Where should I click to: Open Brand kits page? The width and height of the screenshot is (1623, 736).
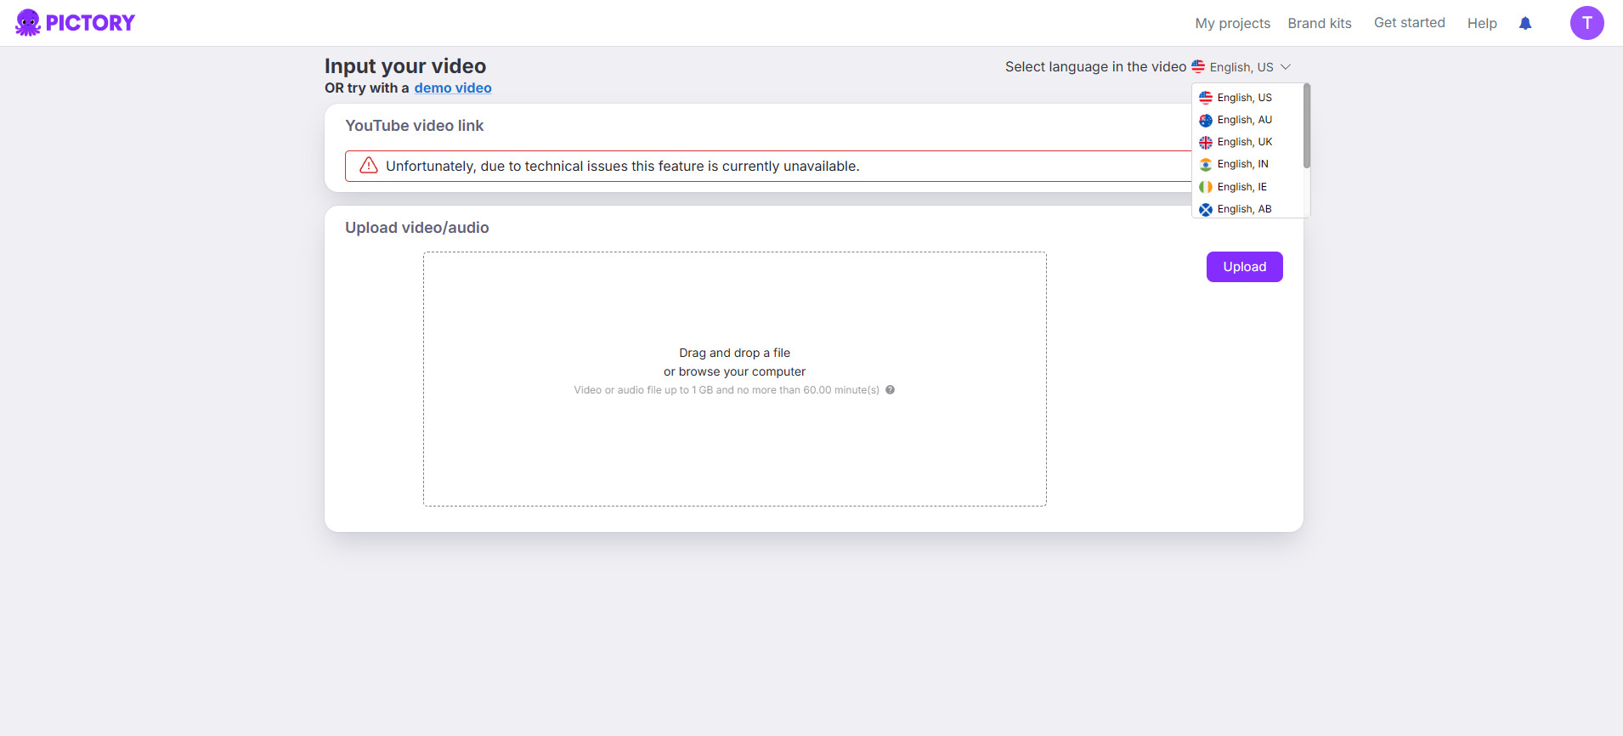[1320, 23]
